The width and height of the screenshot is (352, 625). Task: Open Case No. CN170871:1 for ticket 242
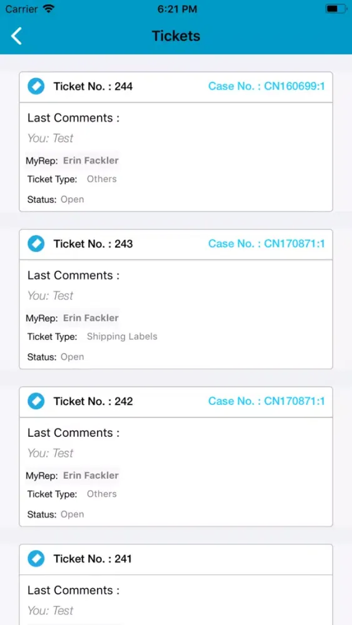point(266,401)
